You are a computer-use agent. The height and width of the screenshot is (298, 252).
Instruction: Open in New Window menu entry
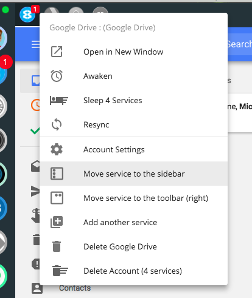pyautogui.click(x=133, y=52)
